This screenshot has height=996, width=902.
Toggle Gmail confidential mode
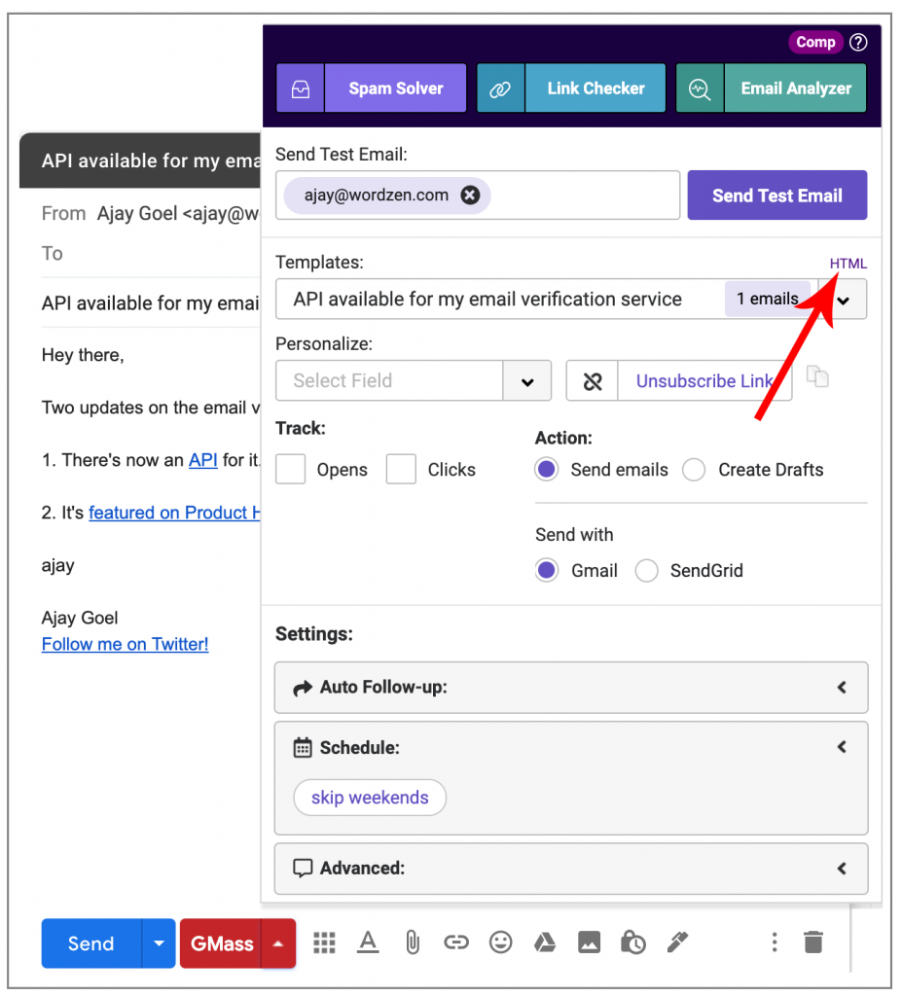click(632, 943)
